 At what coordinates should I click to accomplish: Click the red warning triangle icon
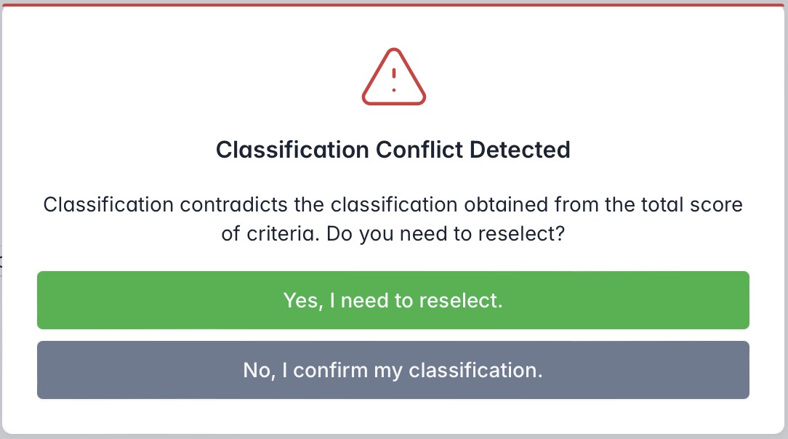pos(393,78)
